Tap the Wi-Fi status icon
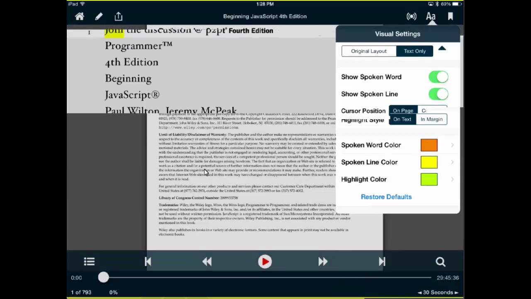The width and height of the screenshot is (531, 299). tap(83, 4)
